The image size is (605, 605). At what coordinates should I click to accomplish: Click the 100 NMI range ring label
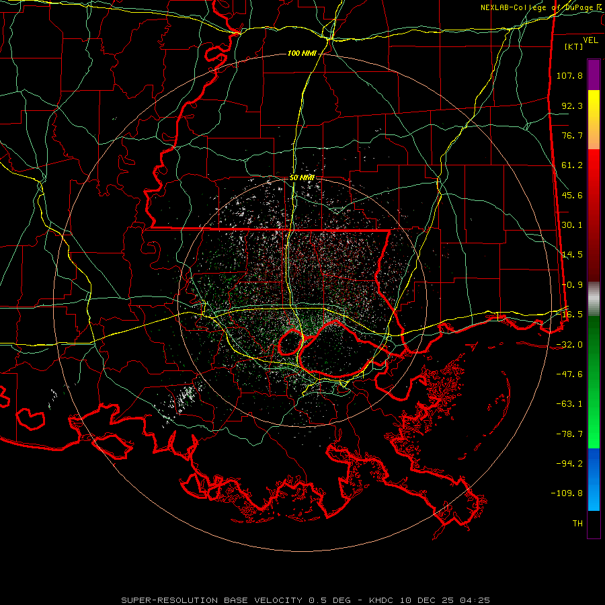pyautogui.click(x=302, y=53)
